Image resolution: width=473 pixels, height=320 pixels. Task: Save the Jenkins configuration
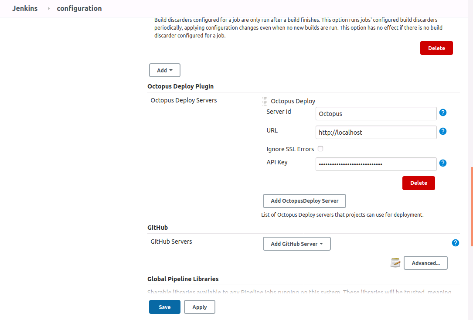165,307
